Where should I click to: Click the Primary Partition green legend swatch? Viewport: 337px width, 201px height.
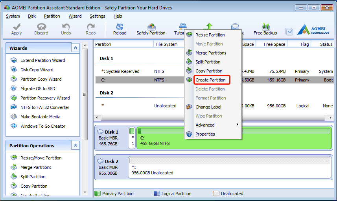[98, 194]
